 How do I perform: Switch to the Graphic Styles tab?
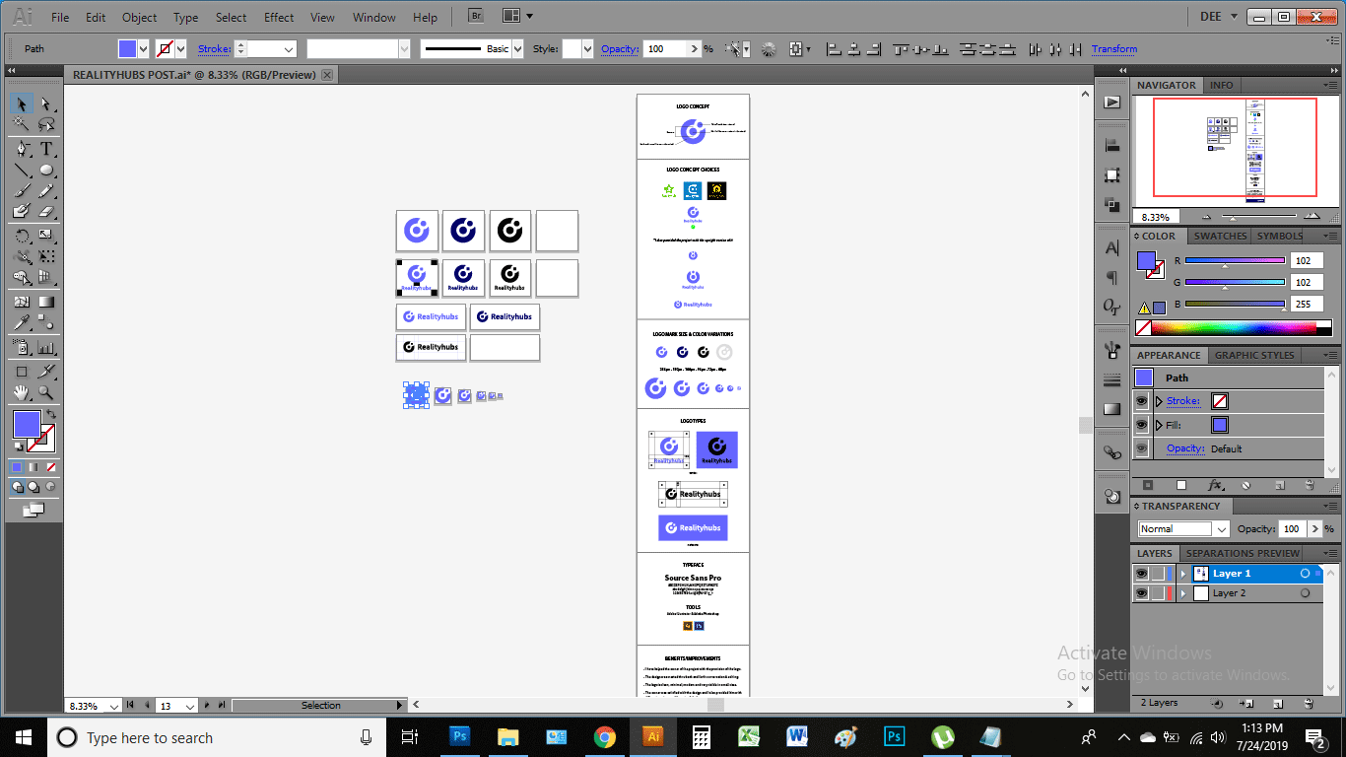[x=1254, y=355]
